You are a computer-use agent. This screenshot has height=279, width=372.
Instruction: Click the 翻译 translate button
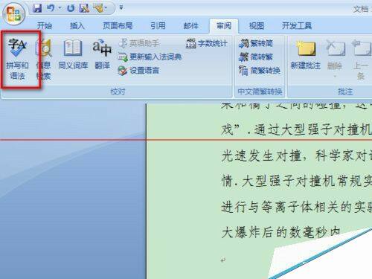coord(102,54)
